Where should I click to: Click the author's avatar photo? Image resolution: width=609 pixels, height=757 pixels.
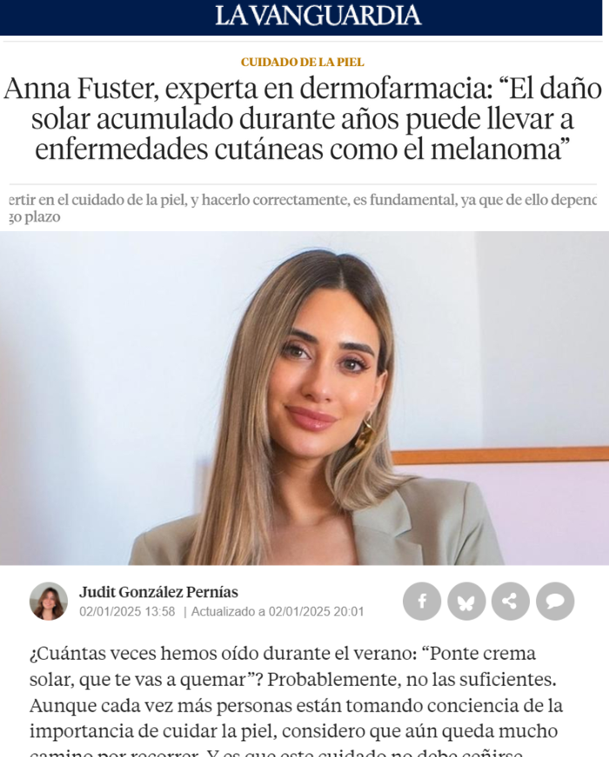49,601
